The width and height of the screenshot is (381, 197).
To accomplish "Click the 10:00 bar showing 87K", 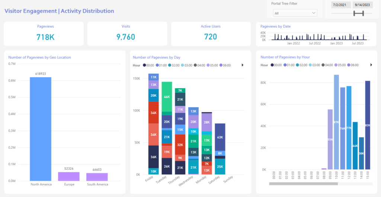I will pos(336,122).
